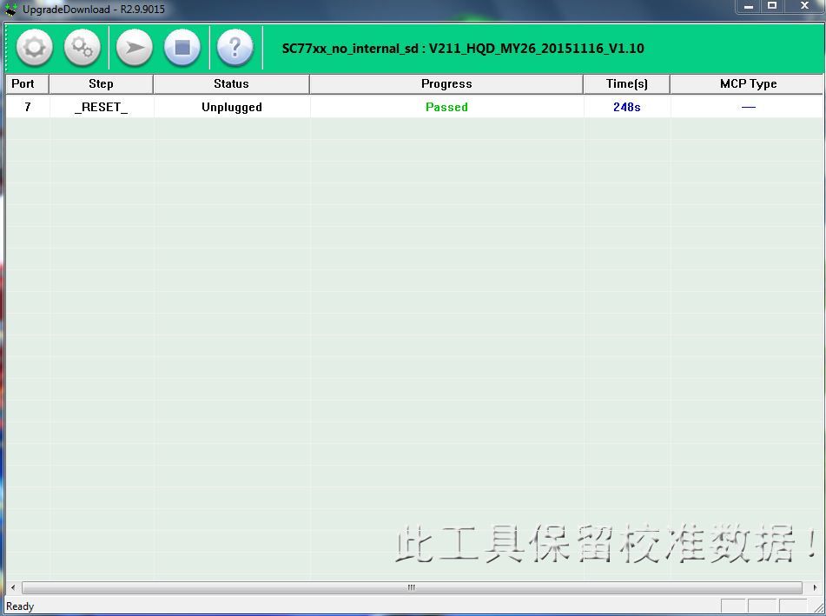Select the row with port 7
826x616 pixels.
[x=28, y=107]
